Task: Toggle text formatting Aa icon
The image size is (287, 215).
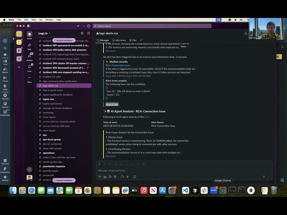Action: (x=105, y=176)
